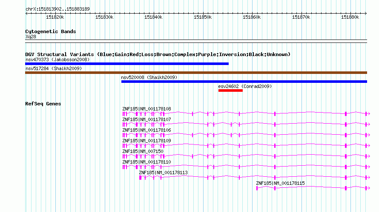
Task: Click the NM_007150 transcript glyph
Action: pyautogui.click(x=246, y=156)
